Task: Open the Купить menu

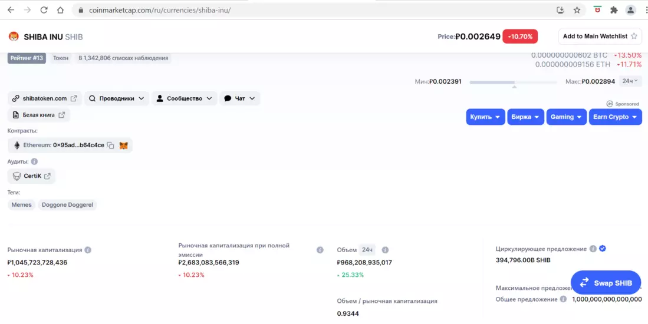Action: tap(485, 117)
